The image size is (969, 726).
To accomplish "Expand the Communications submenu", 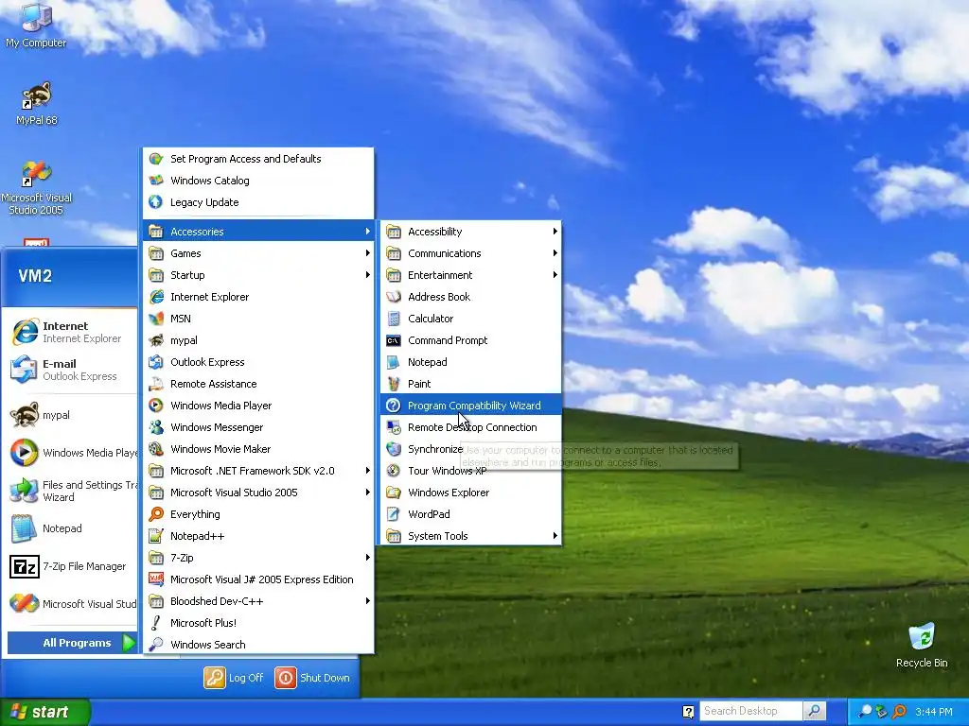I will click(471, 253).
